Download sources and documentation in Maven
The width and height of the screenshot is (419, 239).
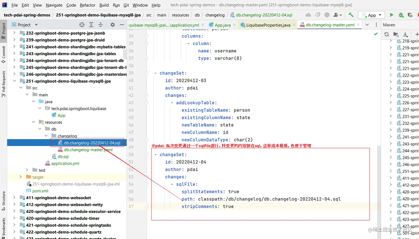405,34
